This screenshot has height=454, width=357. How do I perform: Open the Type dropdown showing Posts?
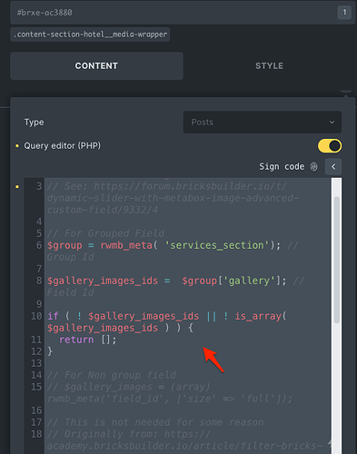coord(263,123)
